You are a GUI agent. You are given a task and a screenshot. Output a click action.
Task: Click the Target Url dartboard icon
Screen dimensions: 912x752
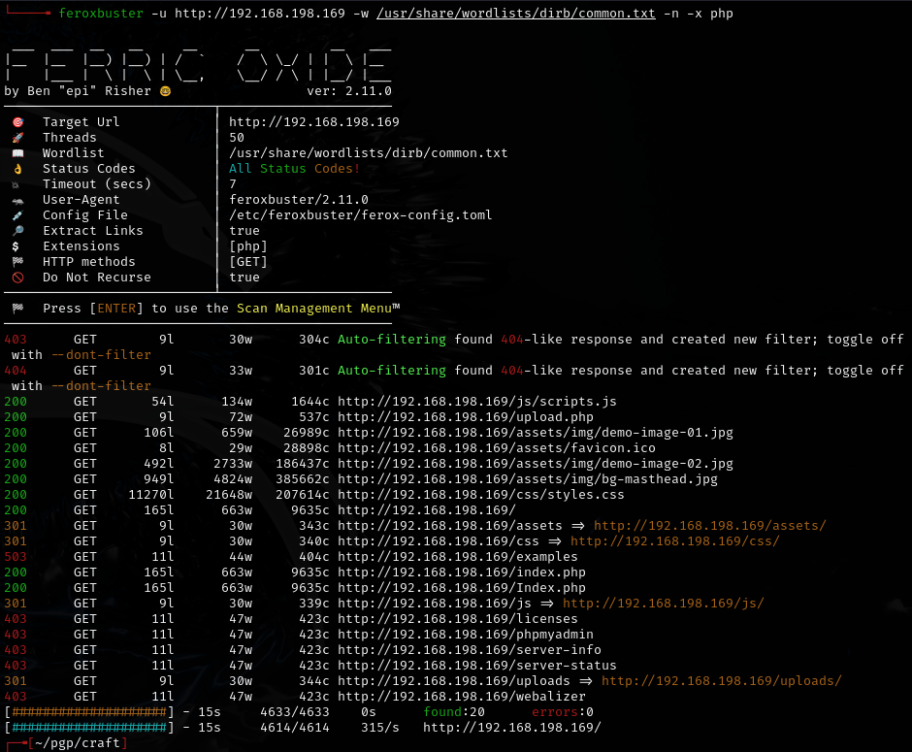(17, 121)
